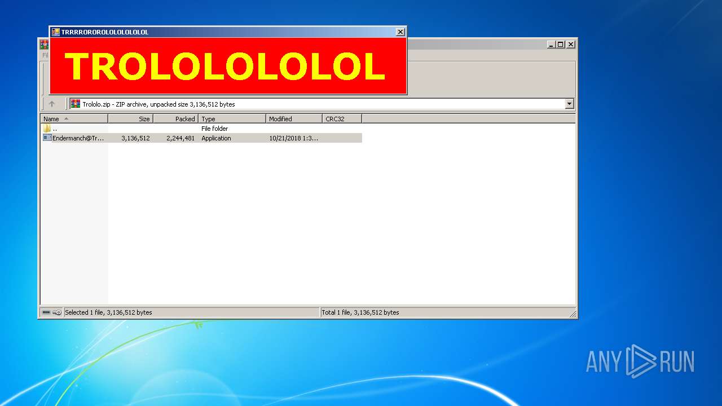Click the '3,136,512' size cell
This screenshot has width=722, height=406.
click(135, 138)
